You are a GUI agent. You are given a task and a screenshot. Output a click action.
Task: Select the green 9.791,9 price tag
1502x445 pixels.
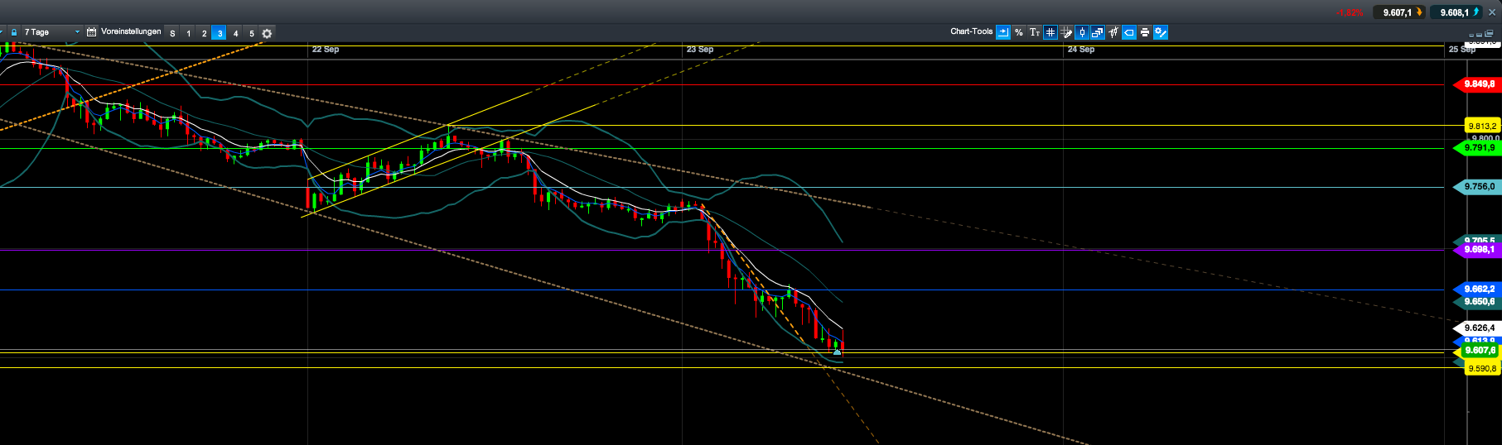tap(1478, 148)
